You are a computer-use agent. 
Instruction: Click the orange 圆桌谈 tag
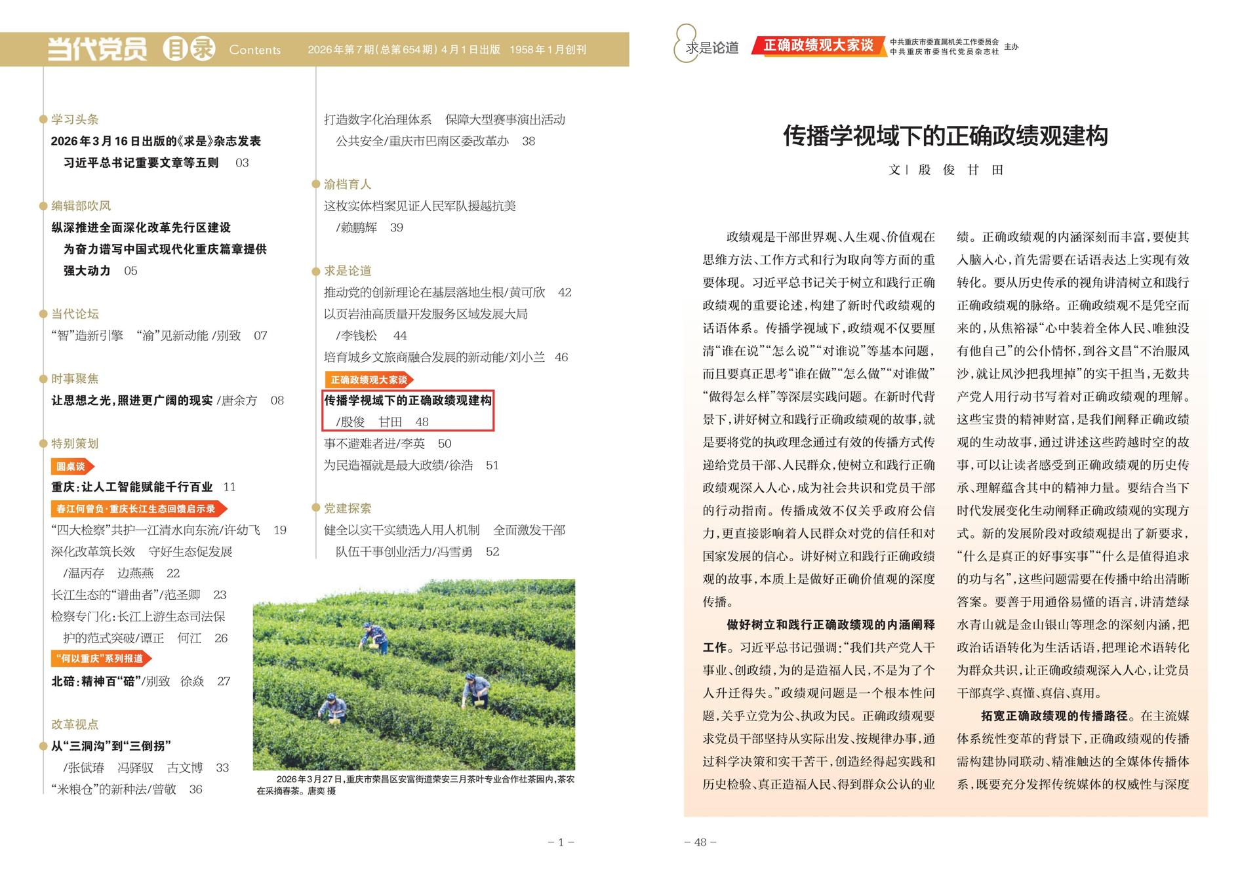pyautogui.click(x=71, y=466)
